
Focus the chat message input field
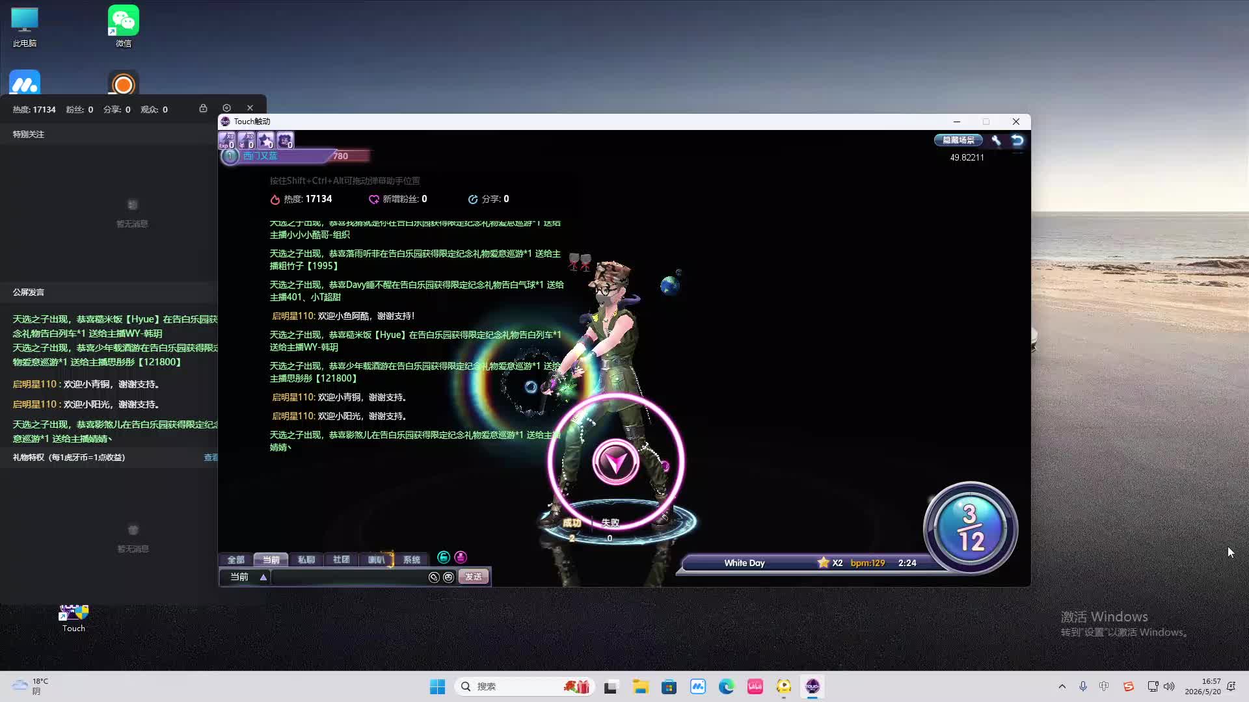click(x=349, y=577)
